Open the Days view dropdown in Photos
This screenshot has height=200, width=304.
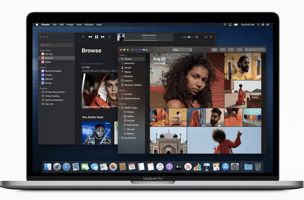pyautogui.click(x=182, y=50)
